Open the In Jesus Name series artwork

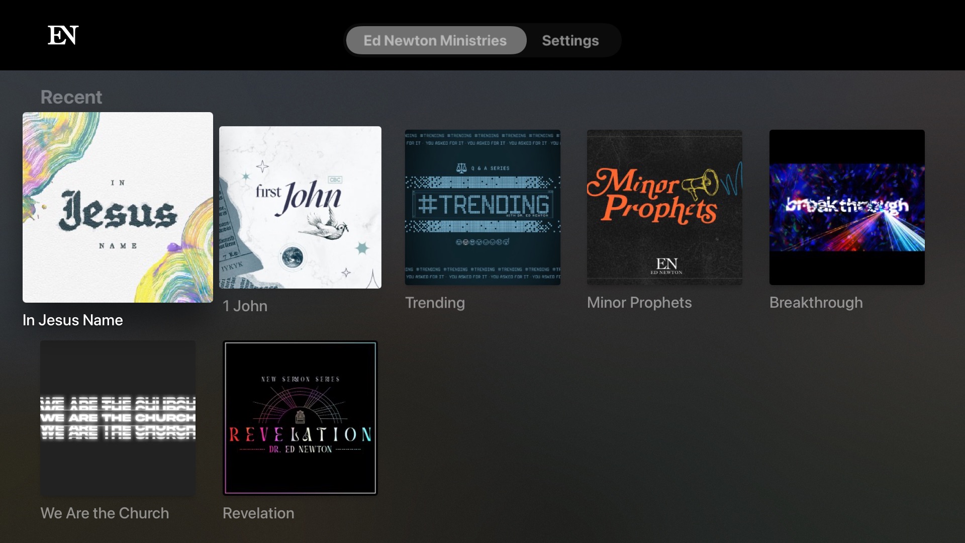click(x=118, y=207)
